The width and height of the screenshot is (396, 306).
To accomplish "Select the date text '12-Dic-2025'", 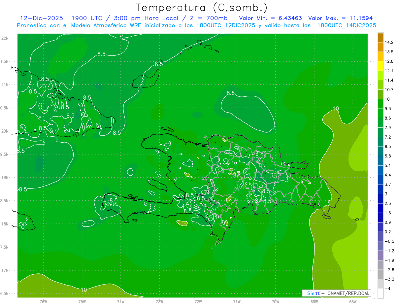I will tap(42, 18).
